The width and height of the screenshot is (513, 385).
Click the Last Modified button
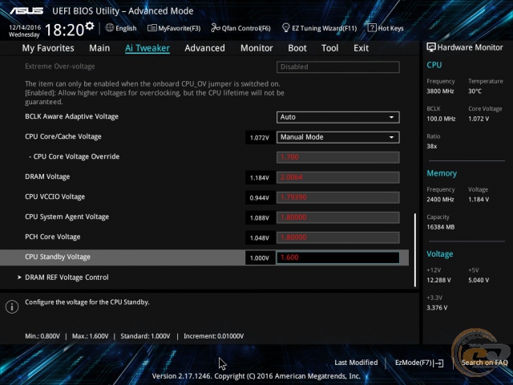[356, 363]
